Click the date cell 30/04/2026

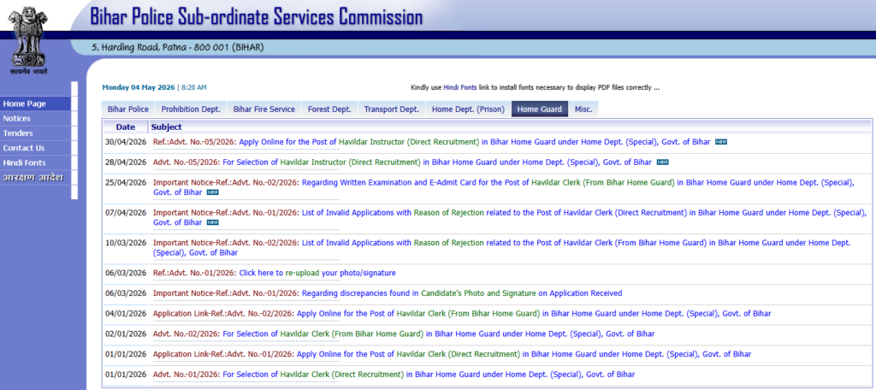(x=126, y=142)
